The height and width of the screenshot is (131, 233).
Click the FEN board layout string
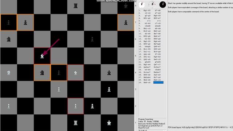click(200, 127)
